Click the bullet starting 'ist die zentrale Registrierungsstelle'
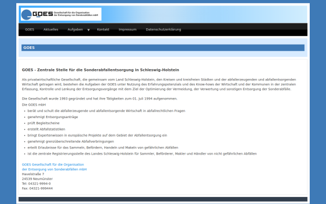Screen dimensions: 326x204 pos(142,153)
